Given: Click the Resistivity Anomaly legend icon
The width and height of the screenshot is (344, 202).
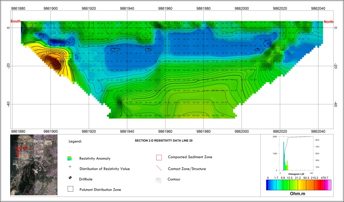Looking at the screenshot, I should (x=70, y=158).
